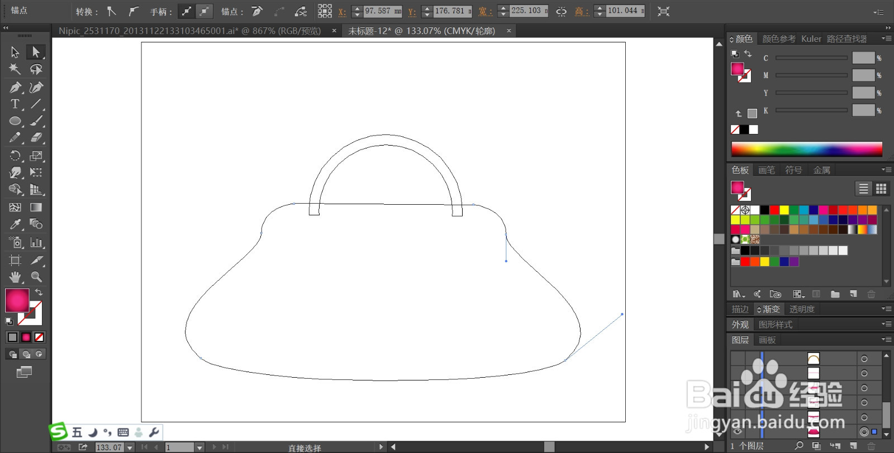Open the 透明度 (Transparency) panel tab
Image resolution: width=894 pixels, height=453 pixels.
[x=802, y=309]
